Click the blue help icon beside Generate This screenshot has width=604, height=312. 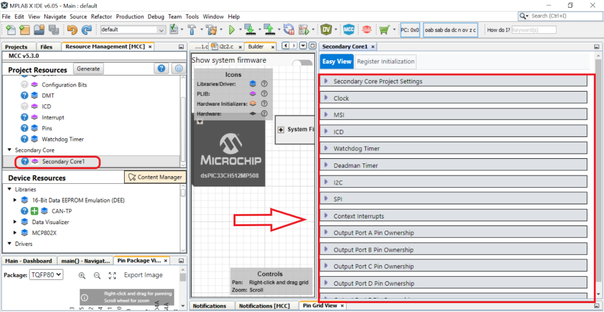point(161,69)
